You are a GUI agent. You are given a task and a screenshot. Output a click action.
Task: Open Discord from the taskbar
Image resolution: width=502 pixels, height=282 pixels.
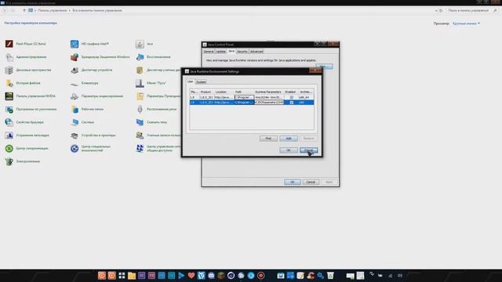point(211,276)
